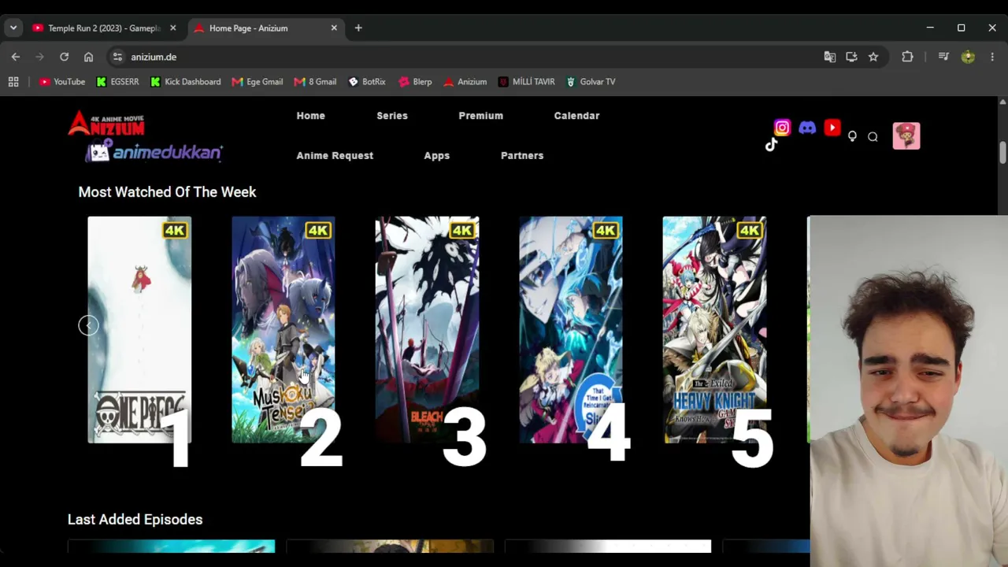Image resolution: width=1008 pixels, height=567 pixels.
Task: Open the Ege Gmail bookmark
Action: tap(258, 82)
